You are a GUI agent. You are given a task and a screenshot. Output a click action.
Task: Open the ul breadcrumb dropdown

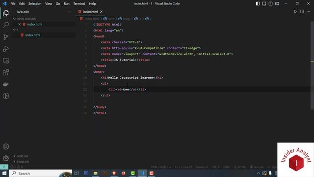click(138, 19)
